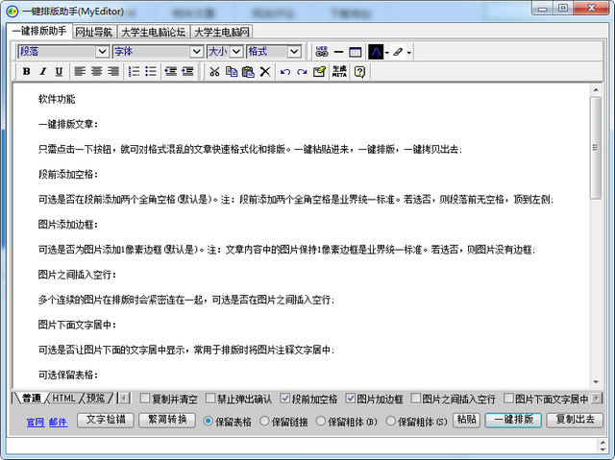615x460 pixels.
Task: Click the 繁简转换 button
Action: [167, 420]
